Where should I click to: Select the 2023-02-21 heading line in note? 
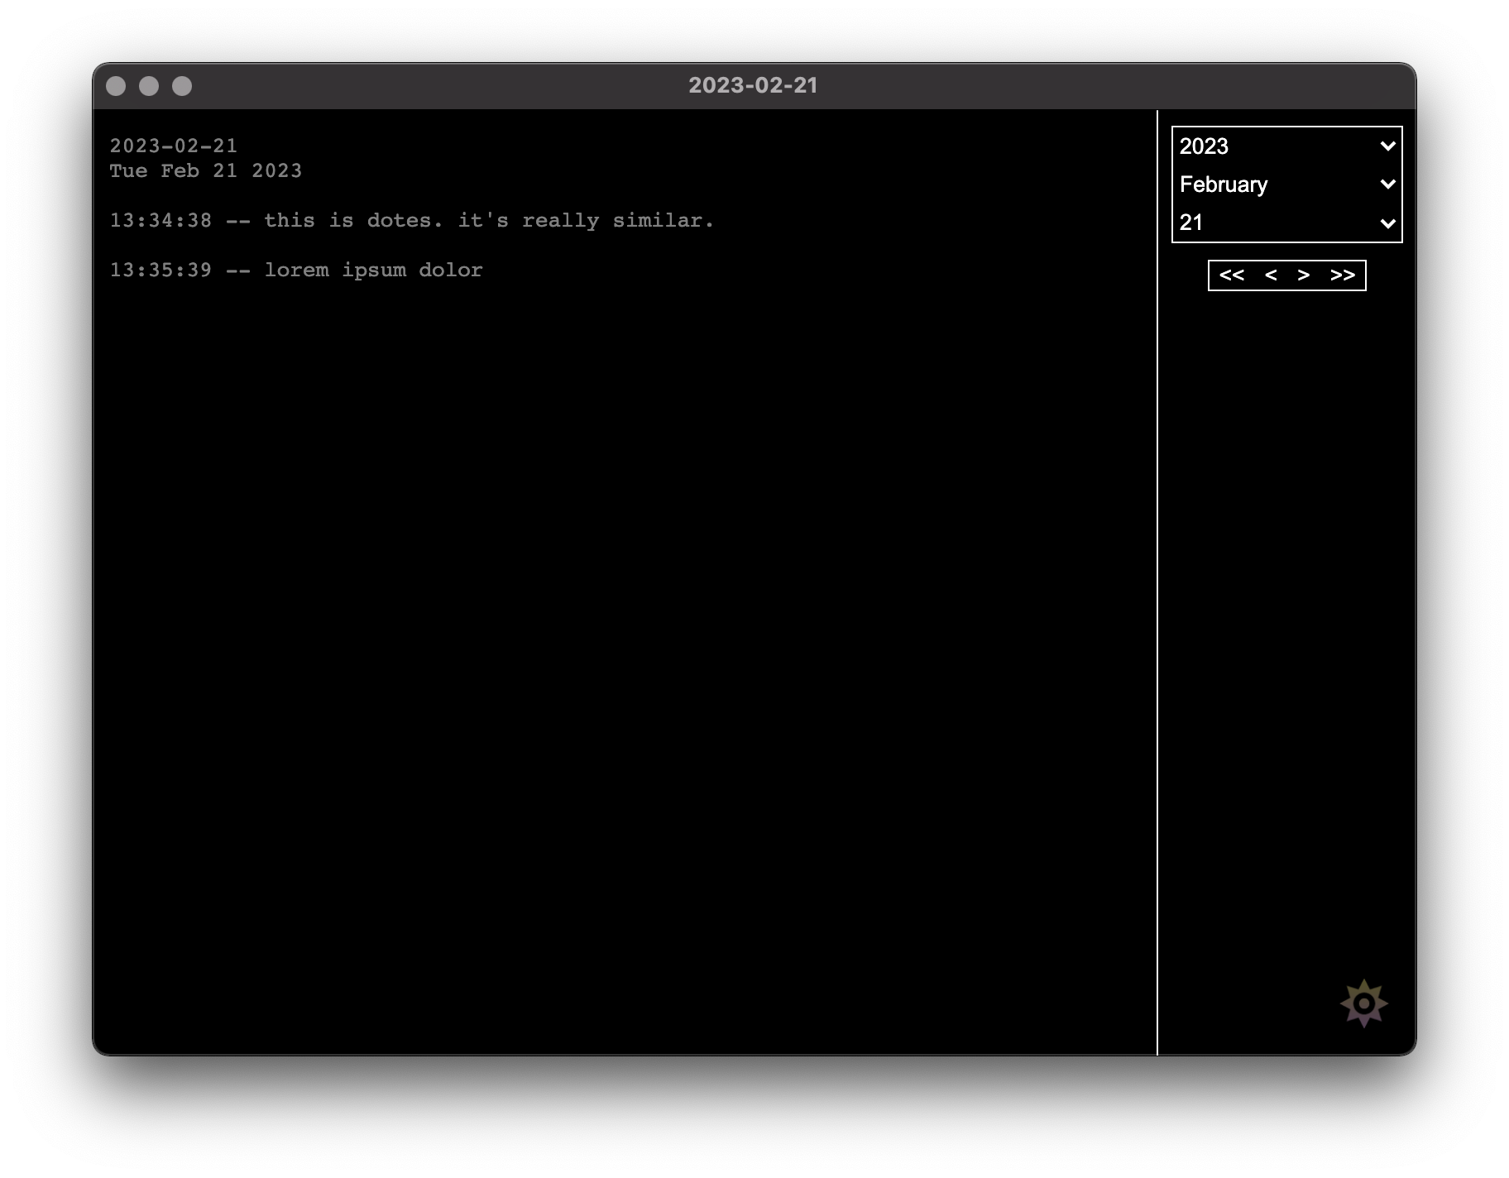click(x=174, y=146)
